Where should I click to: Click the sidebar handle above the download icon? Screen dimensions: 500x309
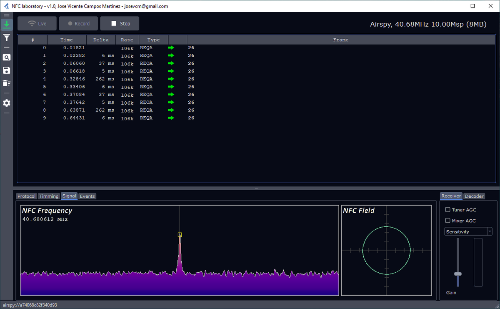(x=6, y=15)
